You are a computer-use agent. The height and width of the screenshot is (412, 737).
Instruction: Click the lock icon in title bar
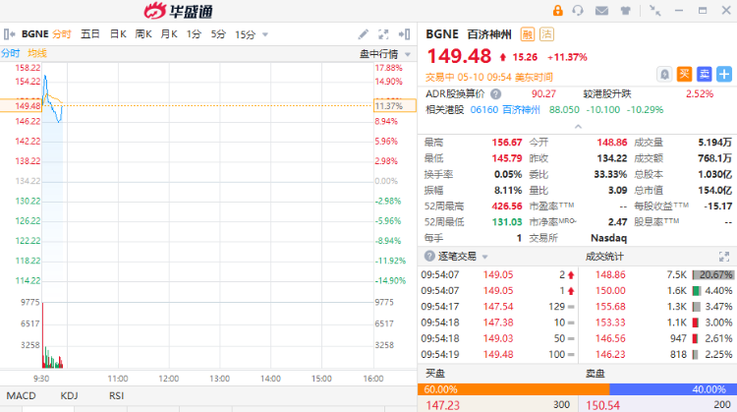[557, 11]
